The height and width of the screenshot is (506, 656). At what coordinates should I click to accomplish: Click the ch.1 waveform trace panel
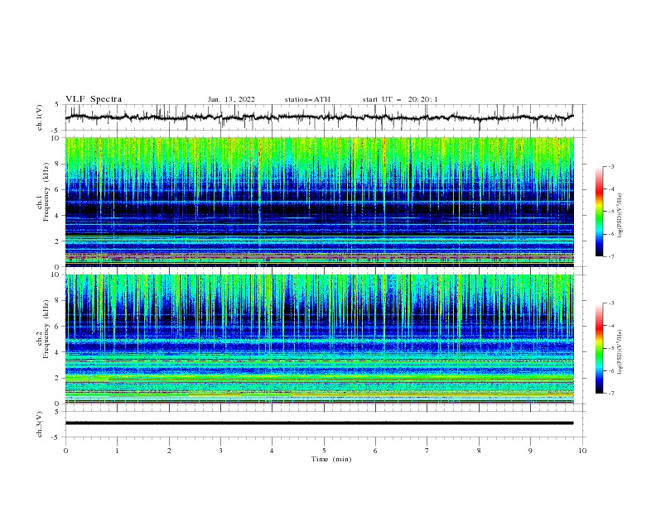click(324, 117)
